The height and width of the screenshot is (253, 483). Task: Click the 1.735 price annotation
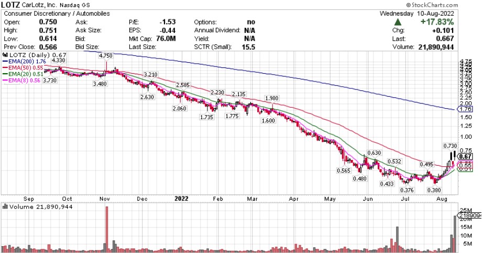(x=206, y=117)
